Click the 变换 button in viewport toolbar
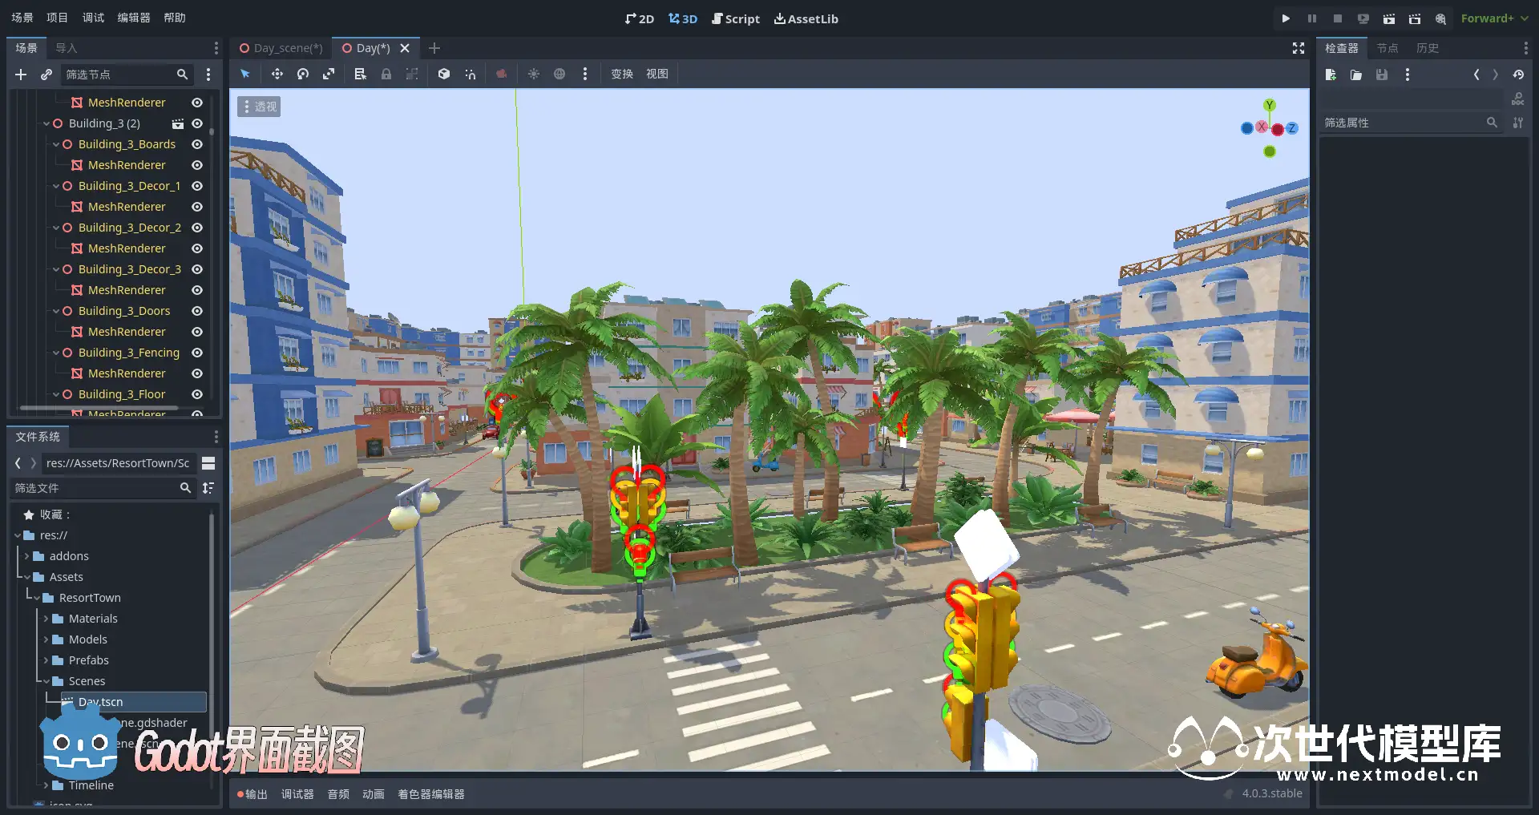 click(x=622, y=74)
